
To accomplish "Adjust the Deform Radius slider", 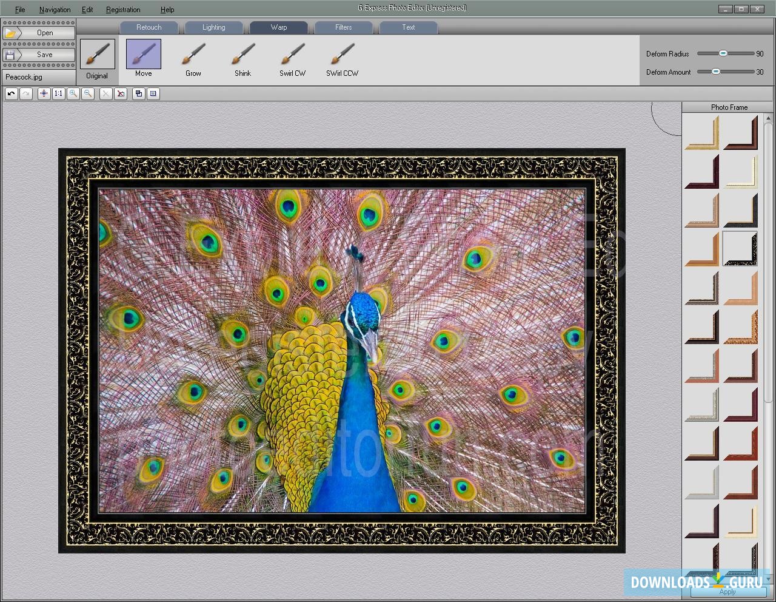I will tap(723, 53).
